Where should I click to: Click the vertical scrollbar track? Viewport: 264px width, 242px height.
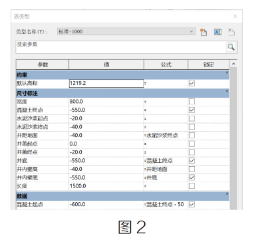click(233, 138)
